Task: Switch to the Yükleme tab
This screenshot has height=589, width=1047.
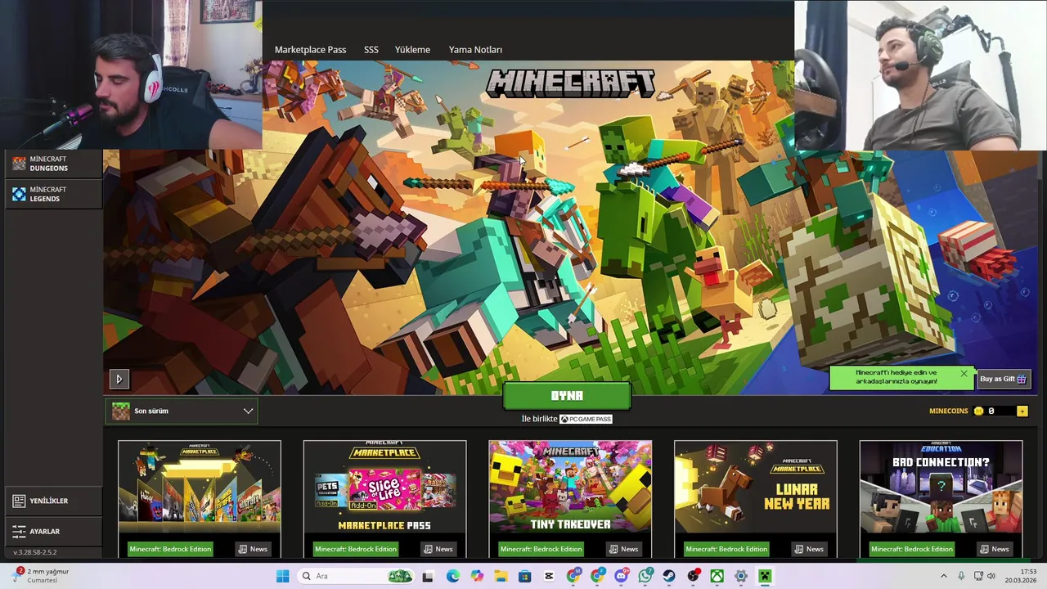Action: click(412, 50)
